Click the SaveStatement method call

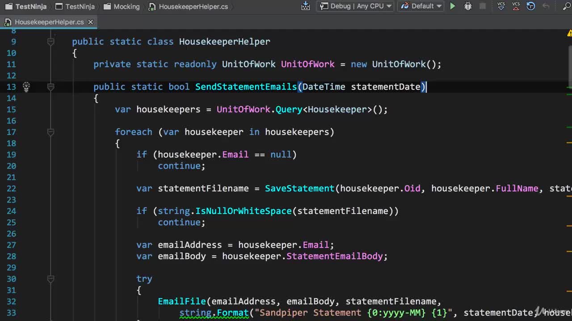tap(299, 189)
